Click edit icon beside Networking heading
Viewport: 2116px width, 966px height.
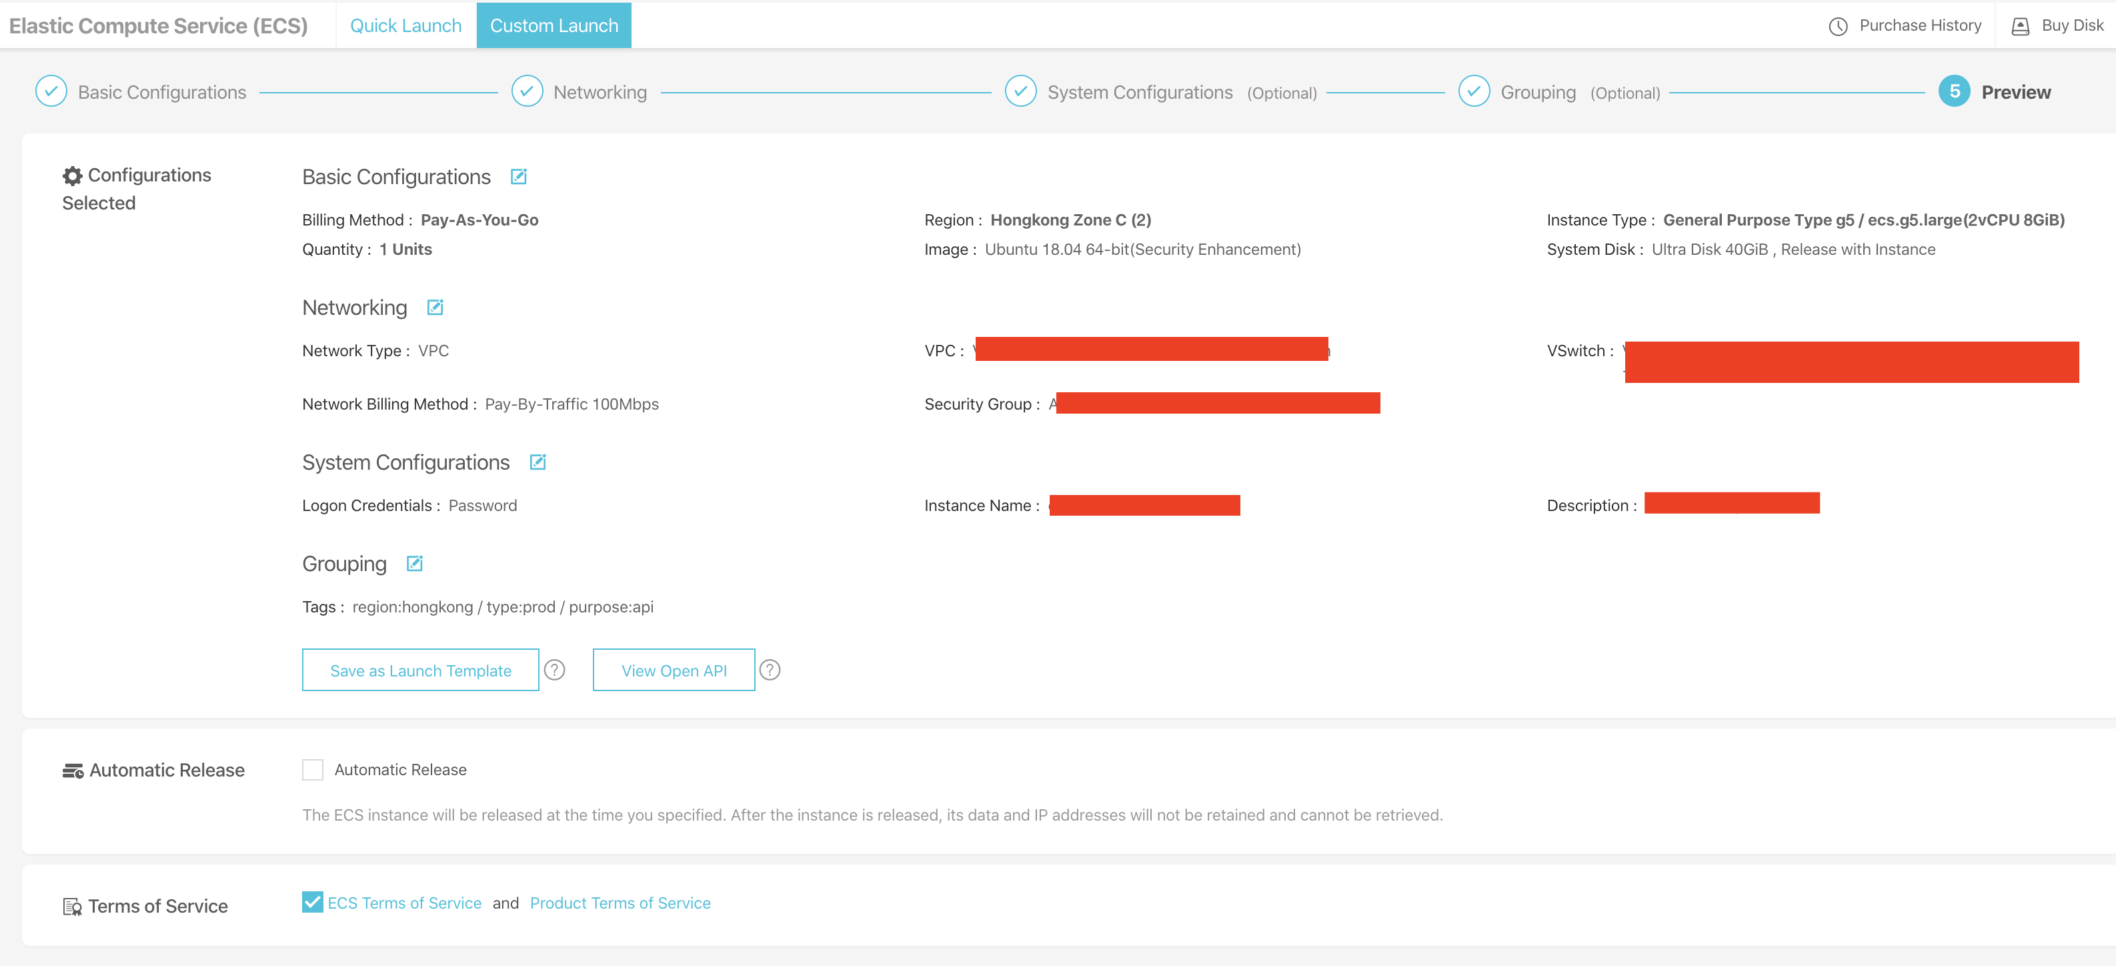coord(435,308)
